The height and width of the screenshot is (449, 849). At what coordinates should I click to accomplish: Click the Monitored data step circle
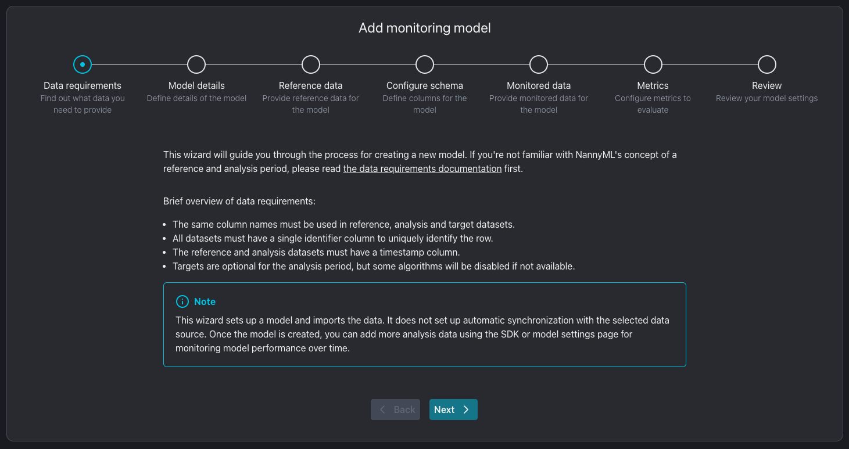coord(539,64)
